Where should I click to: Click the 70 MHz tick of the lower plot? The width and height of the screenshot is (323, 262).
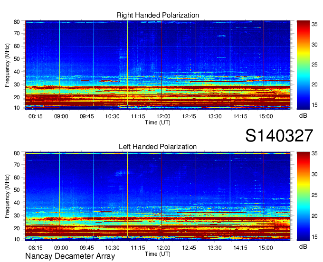click(17, 165)
